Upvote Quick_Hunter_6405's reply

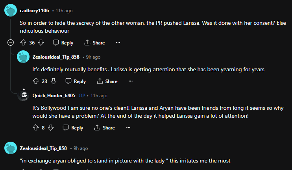point(35,128)
